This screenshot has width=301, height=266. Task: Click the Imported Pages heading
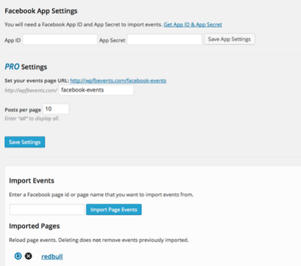point(34,226)
